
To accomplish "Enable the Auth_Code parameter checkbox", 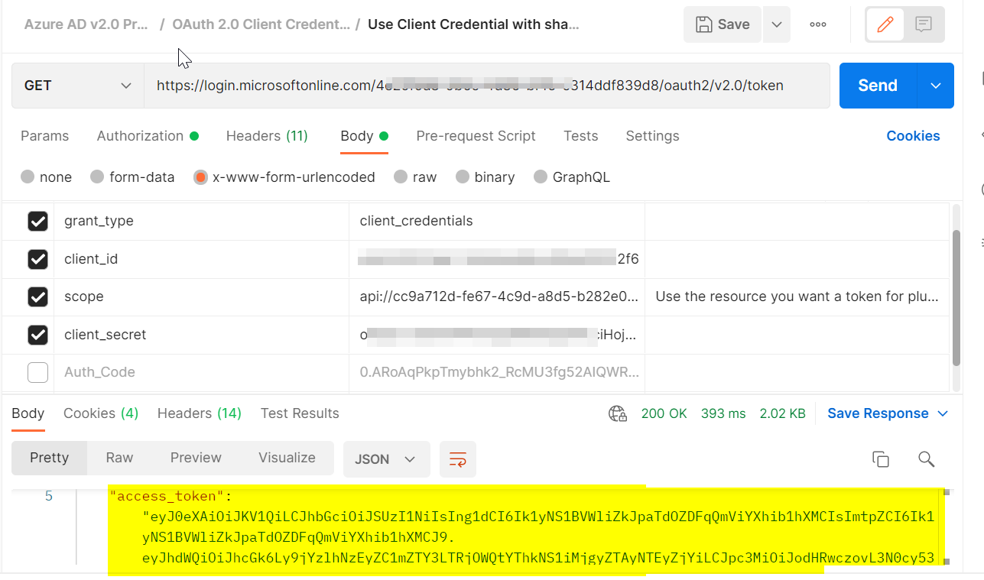I will [37, 372].
